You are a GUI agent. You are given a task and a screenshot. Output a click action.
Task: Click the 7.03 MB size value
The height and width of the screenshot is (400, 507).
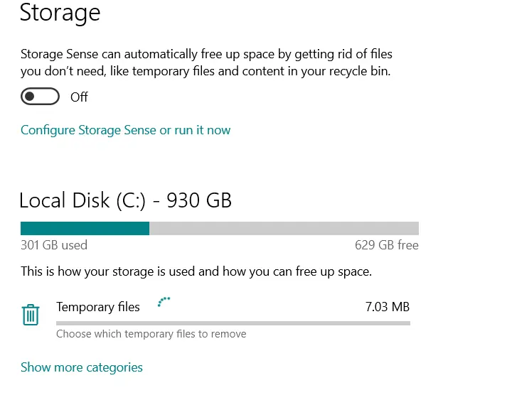coord(387,307)
